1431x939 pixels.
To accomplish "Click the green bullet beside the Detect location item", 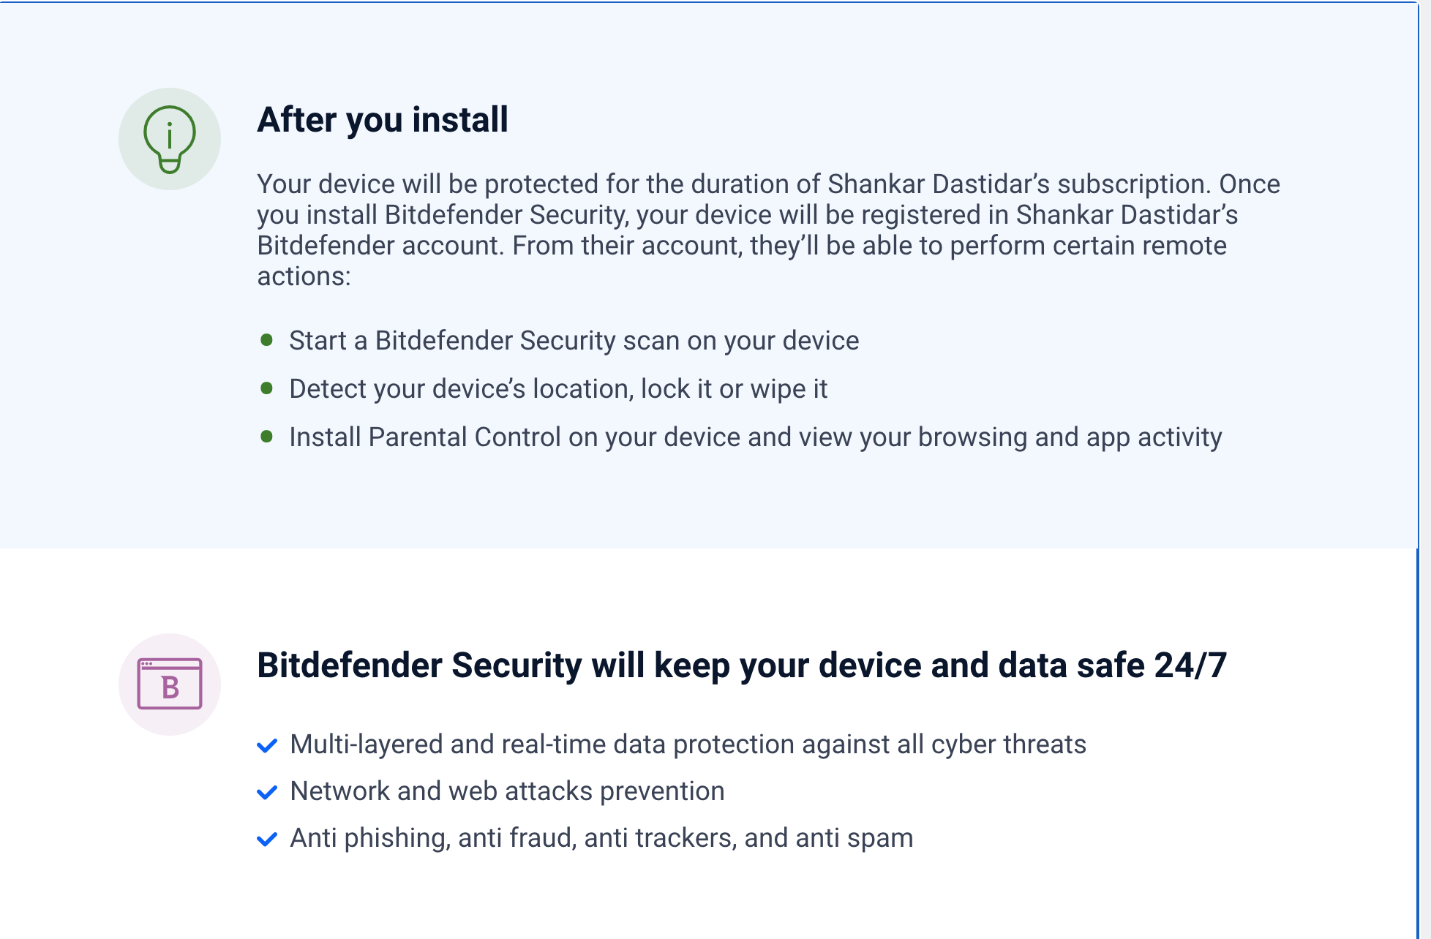I will pos(267,388).
